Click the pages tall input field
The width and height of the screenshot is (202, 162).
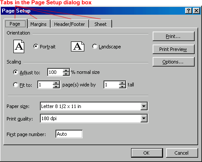112,85
